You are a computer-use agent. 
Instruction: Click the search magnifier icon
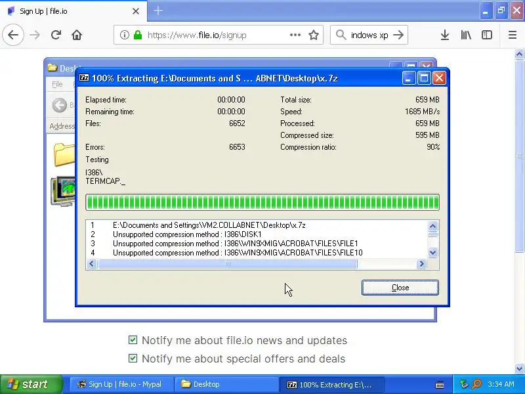click(341, 35)
